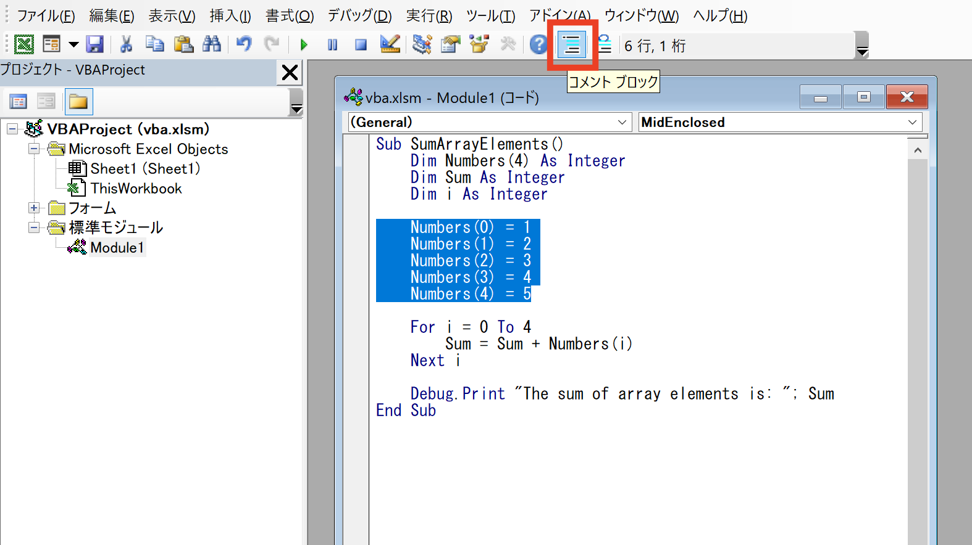Screen dimensions: 972x545
Task: Expand the フォーム folder
Action: 34,208
